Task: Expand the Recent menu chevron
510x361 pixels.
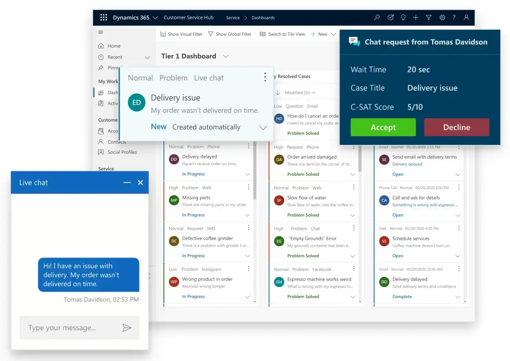Action: click(147, 57)
